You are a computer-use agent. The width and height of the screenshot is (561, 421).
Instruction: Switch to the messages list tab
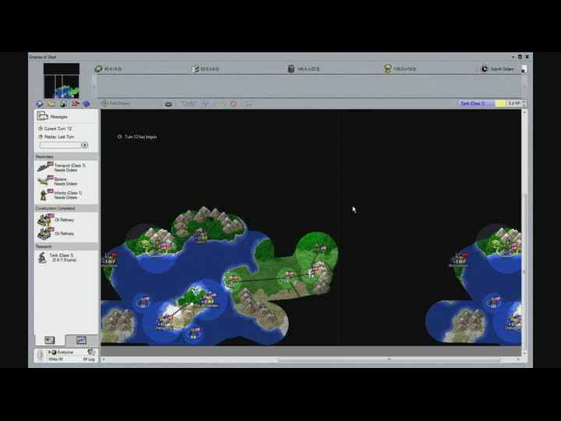click(x=50, y=340)
